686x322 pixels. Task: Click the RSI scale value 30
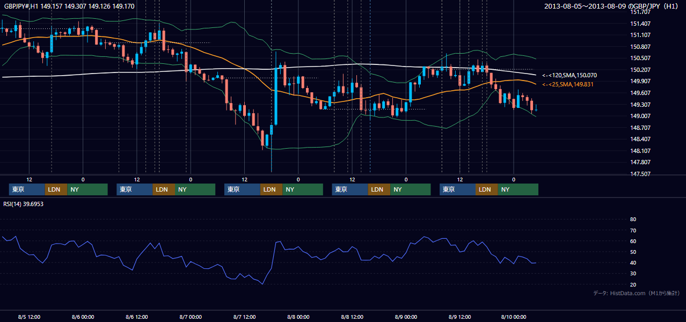click(x=633, y=274)
